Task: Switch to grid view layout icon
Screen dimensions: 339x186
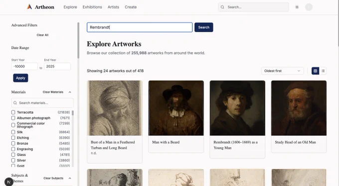Action: [315, 71]
